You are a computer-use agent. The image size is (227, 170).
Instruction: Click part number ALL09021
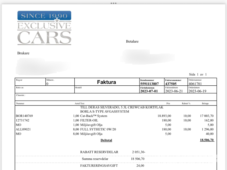(23, 129)
